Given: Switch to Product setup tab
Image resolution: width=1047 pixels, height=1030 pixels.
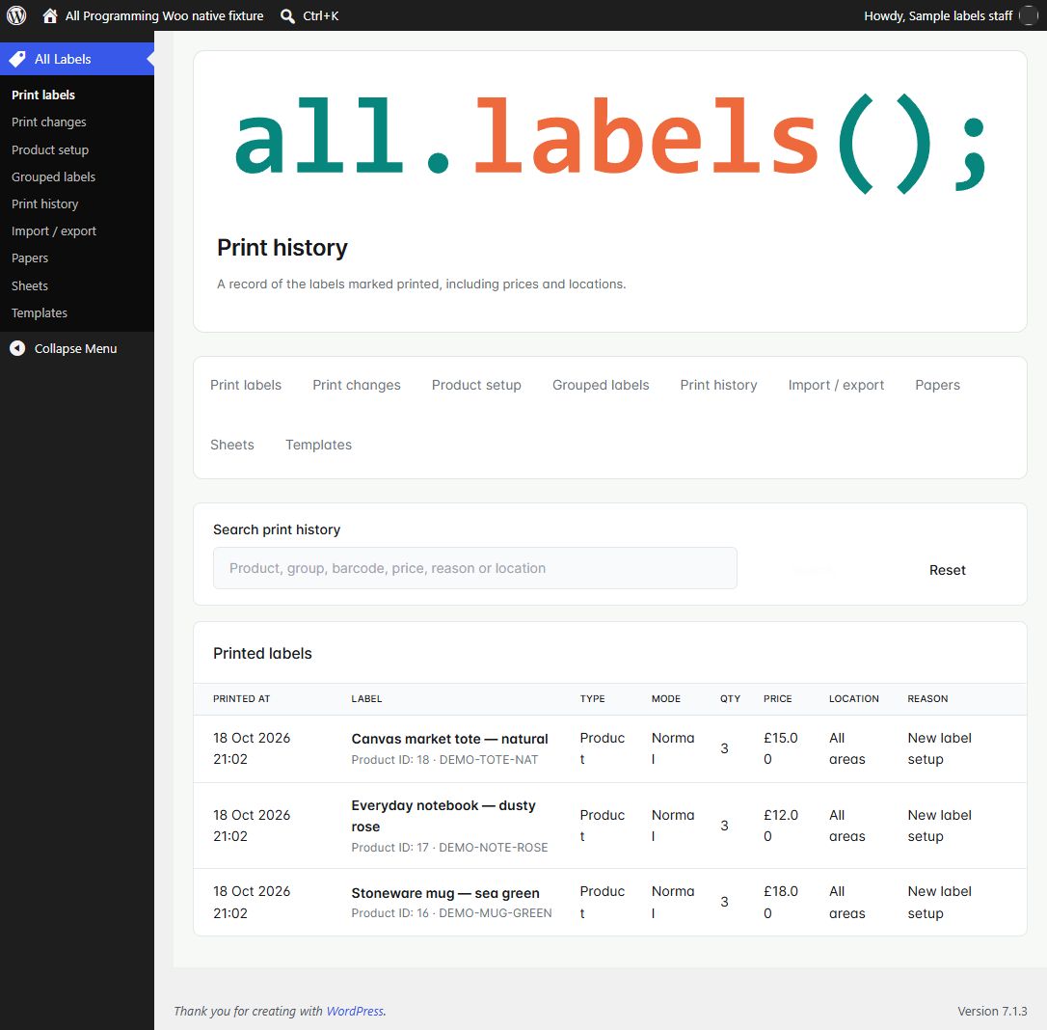Looking at the screenshot, I should click(x=476, y=385).
